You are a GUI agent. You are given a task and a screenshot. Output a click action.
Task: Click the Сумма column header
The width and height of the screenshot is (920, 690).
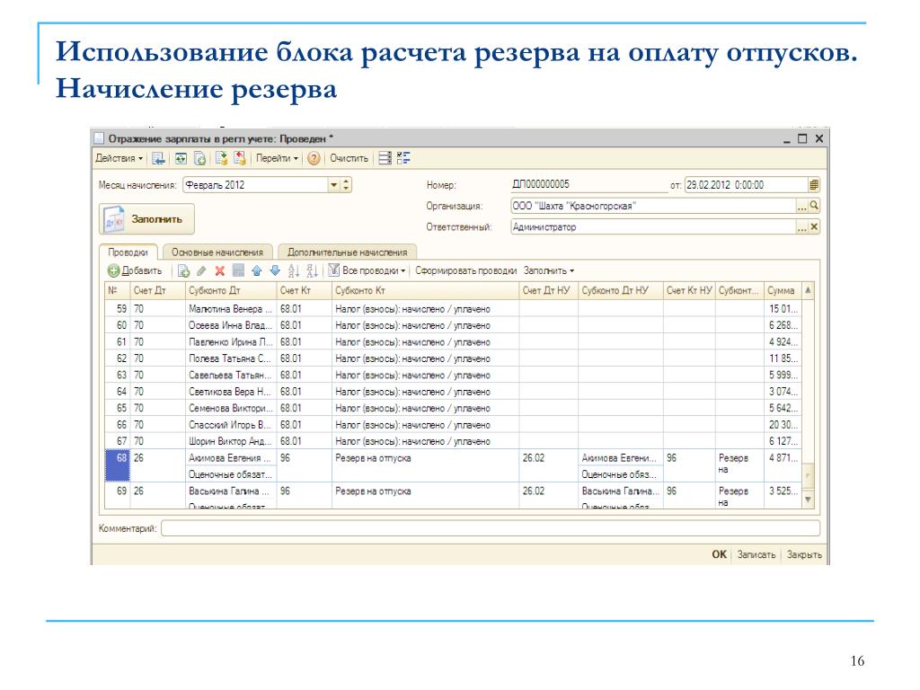tap(781, 290)
